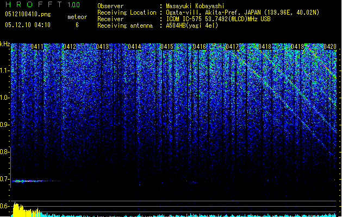Image resolution: width=342 pixels, height=217 pixels.
Task: Click the kHz axis unit label
Action: 5,44
